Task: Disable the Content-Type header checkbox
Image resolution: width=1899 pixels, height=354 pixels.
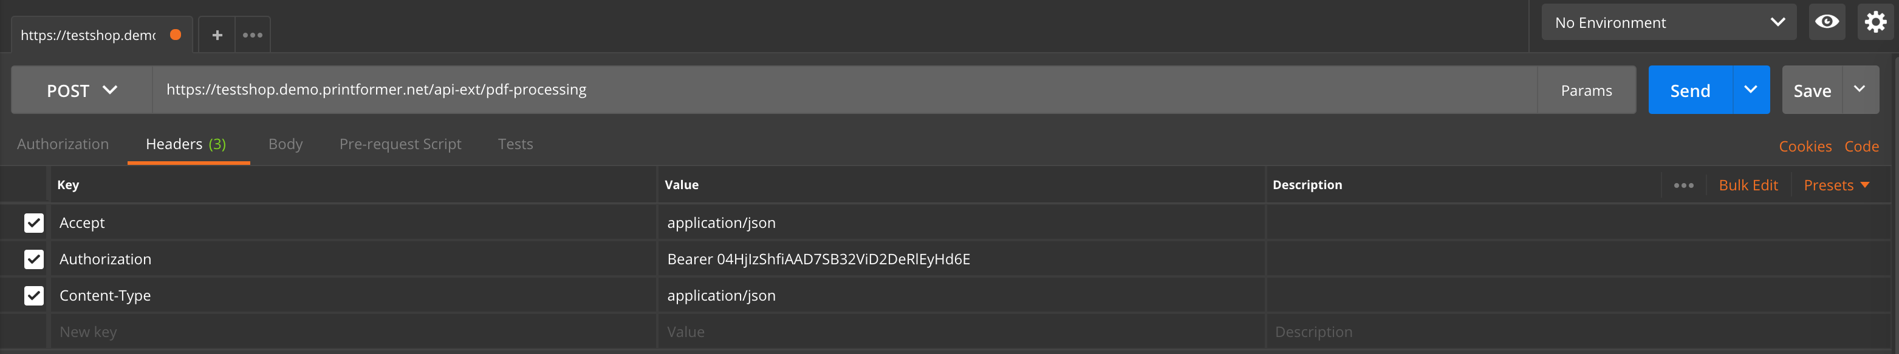Action: 34,296
